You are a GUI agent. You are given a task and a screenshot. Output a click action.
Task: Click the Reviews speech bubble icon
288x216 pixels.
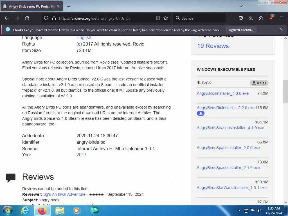(11, 178)
